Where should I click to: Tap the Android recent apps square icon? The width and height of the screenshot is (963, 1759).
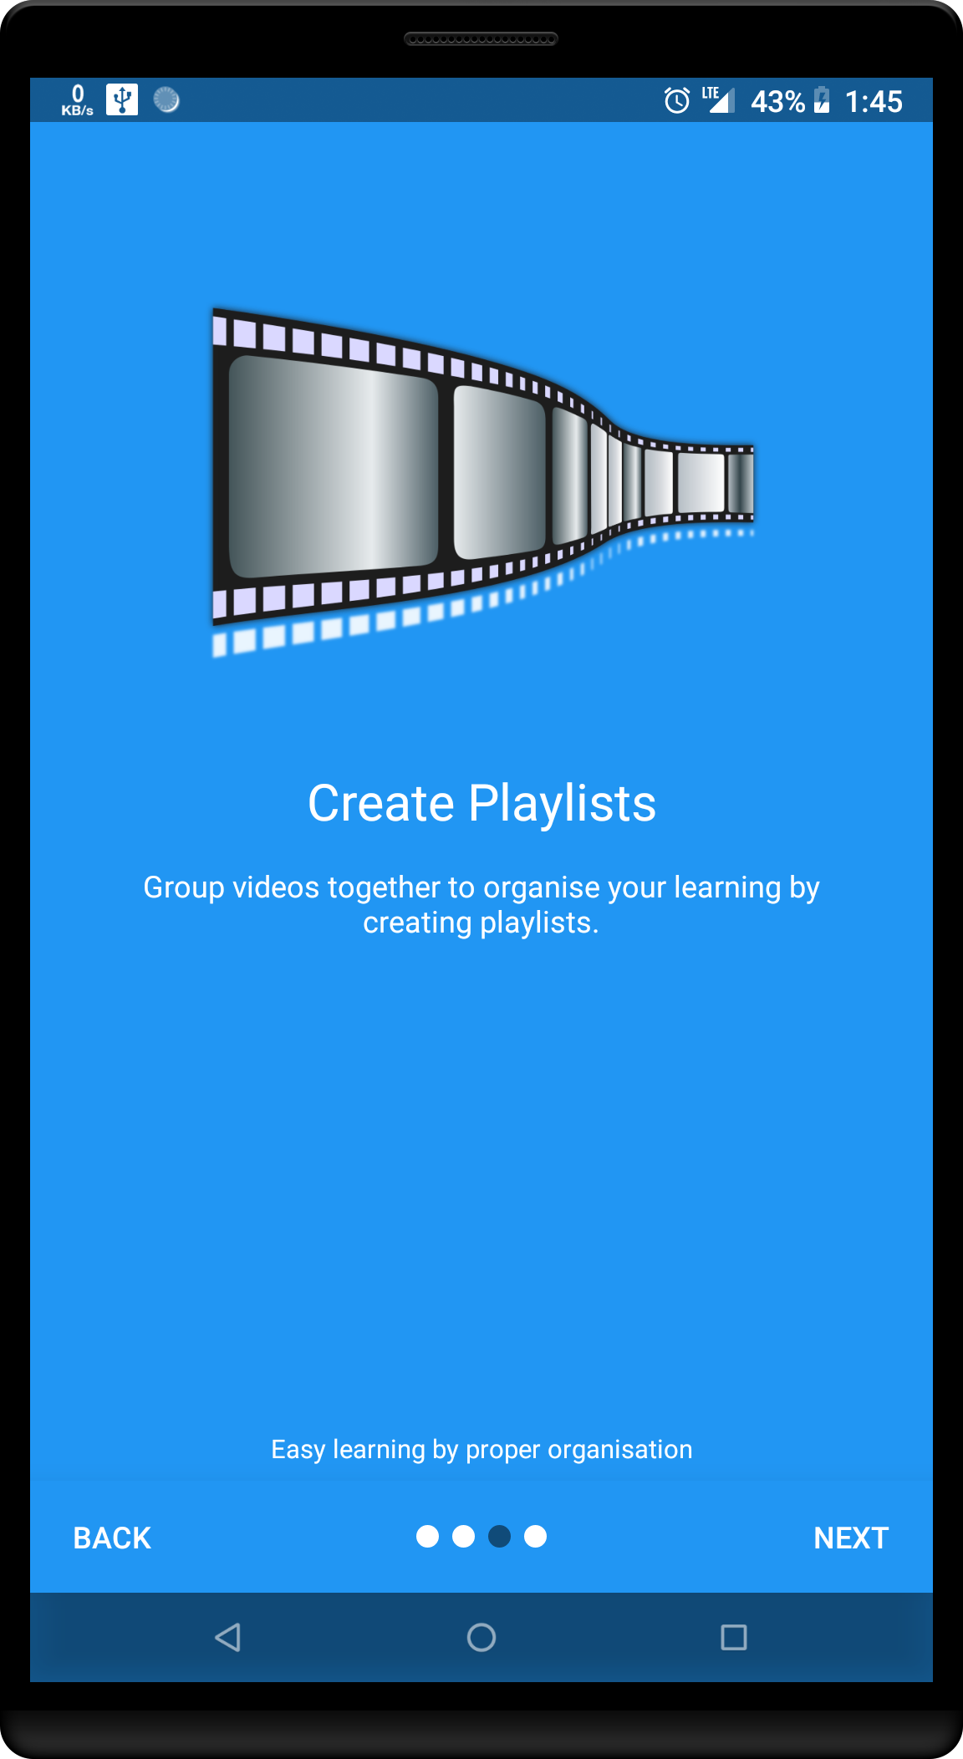(734, 1637)
